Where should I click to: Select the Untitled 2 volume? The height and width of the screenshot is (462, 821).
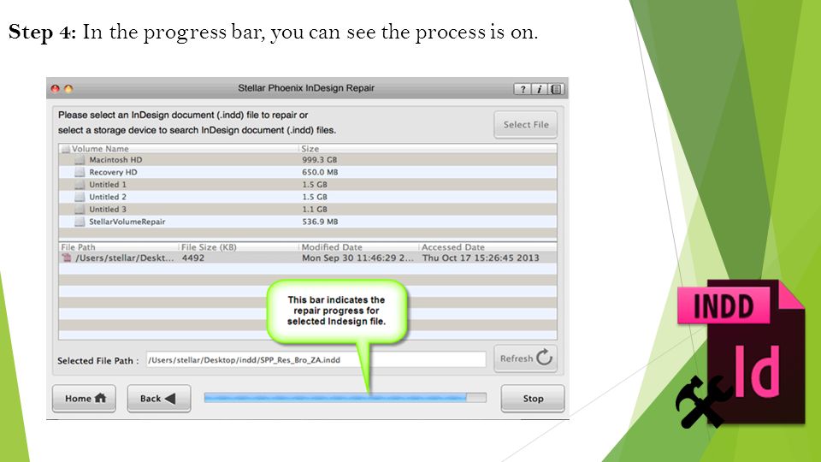click(308, 197)
